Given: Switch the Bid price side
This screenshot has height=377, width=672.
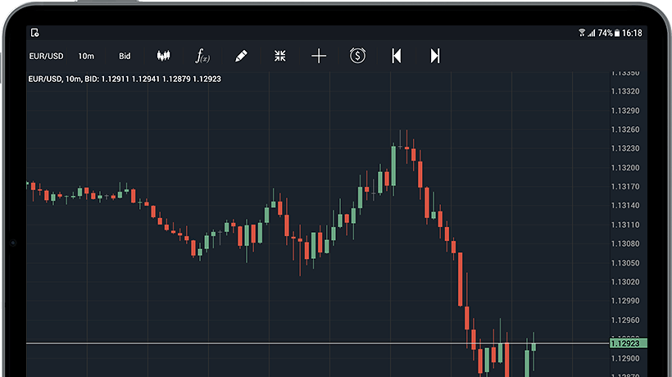Looking at the screenshot, I should pos(125,56).
